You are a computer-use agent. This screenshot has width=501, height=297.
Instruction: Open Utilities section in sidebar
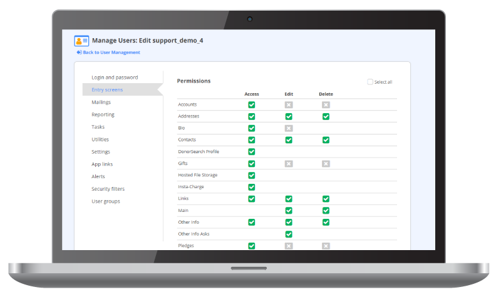(100, 139)
